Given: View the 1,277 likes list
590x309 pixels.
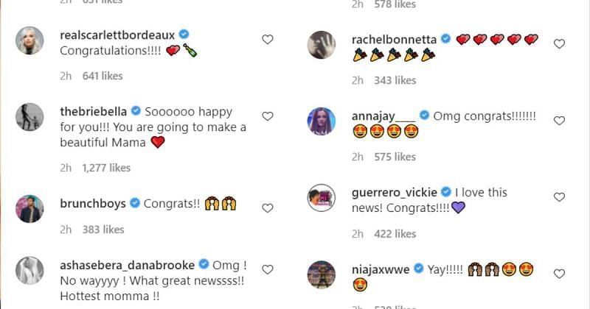Looking at the screenshot, I should tap(106, 168).
